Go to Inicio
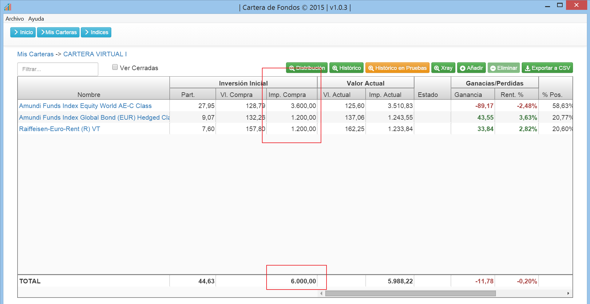Viewport: 590px width, 304px height. [23, 32]
